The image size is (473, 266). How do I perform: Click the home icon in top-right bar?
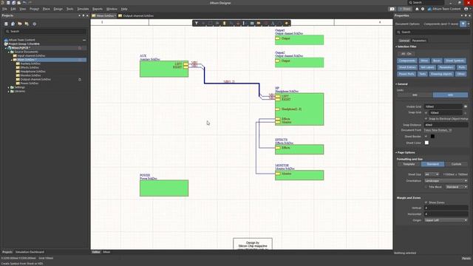(417, 9)
